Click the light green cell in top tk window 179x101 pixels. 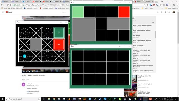(78, 12)
